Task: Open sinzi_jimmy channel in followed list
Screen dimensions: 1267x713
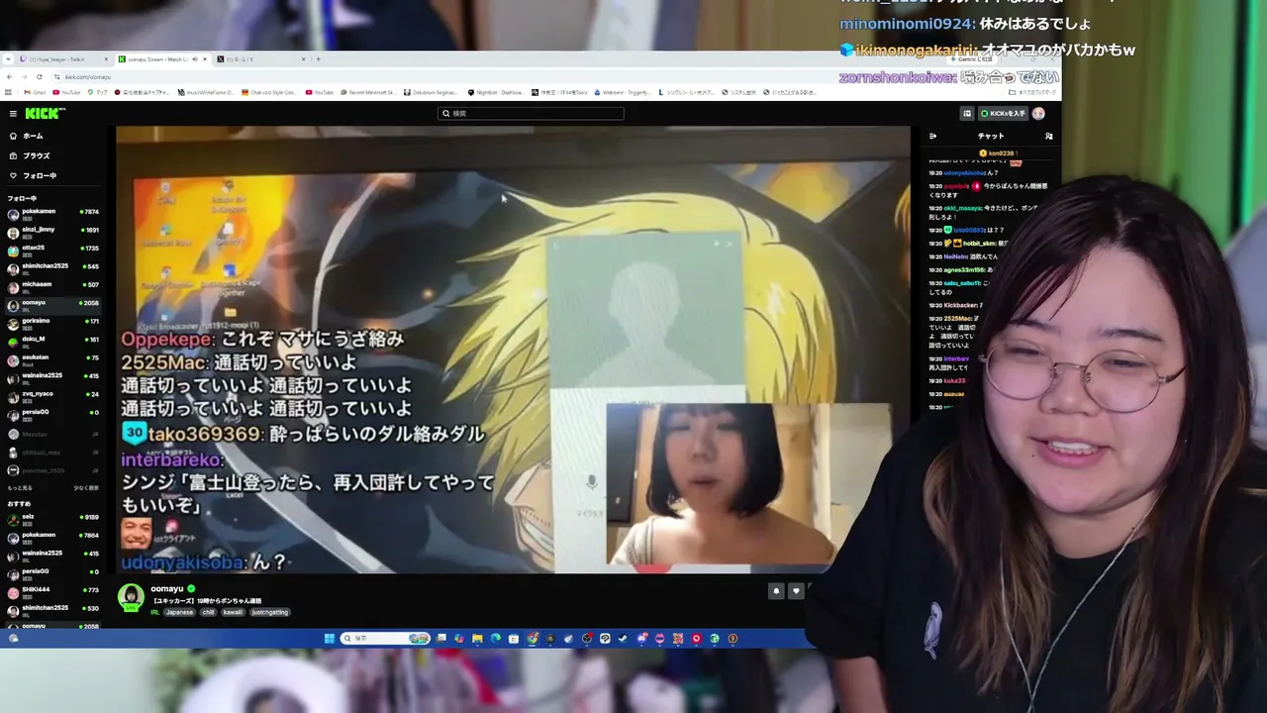Action: [x=51, y=231]
